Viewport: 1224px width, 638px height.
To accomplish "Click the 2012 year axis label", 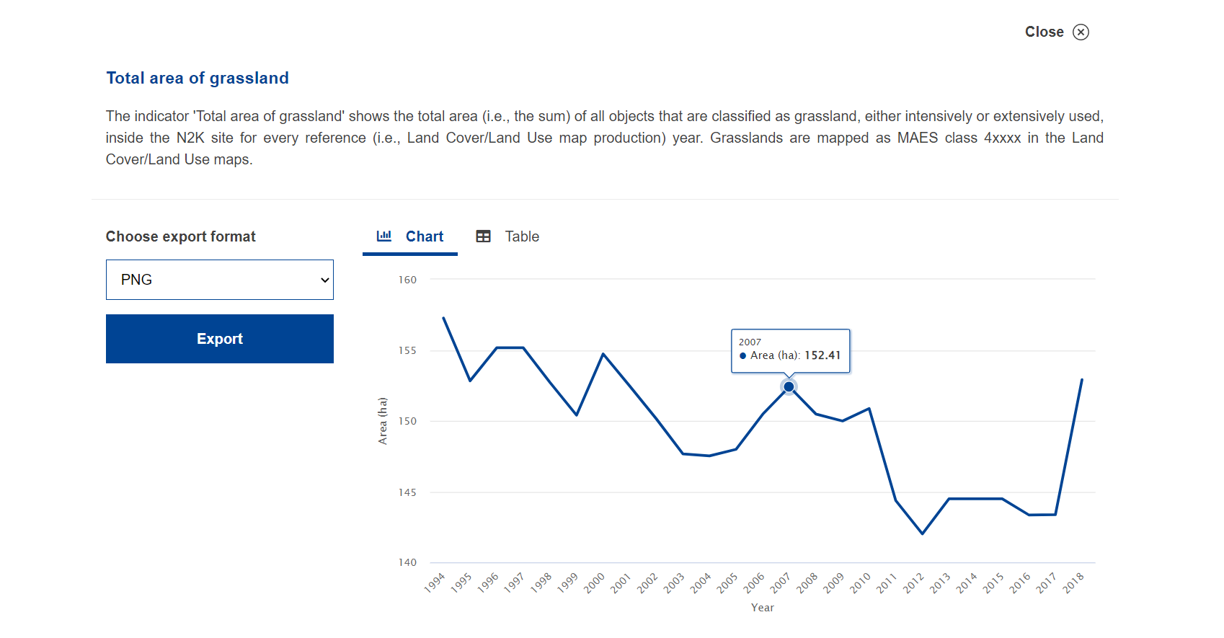I will pos(913,582).
